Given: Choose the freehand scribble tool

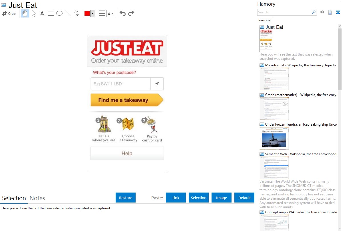Looking at the screenshot, I should pyautogui.click(x=77, y=13).
